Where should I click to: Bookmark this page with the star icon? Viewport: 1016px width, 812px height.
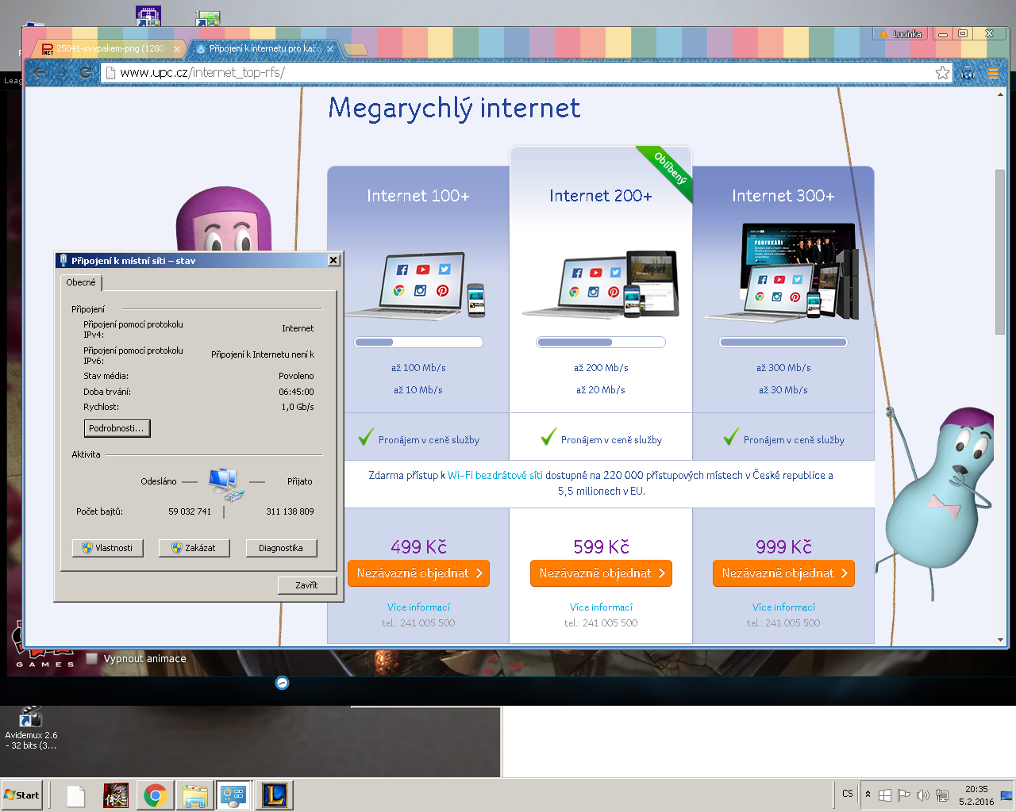[x=942, y=73]
